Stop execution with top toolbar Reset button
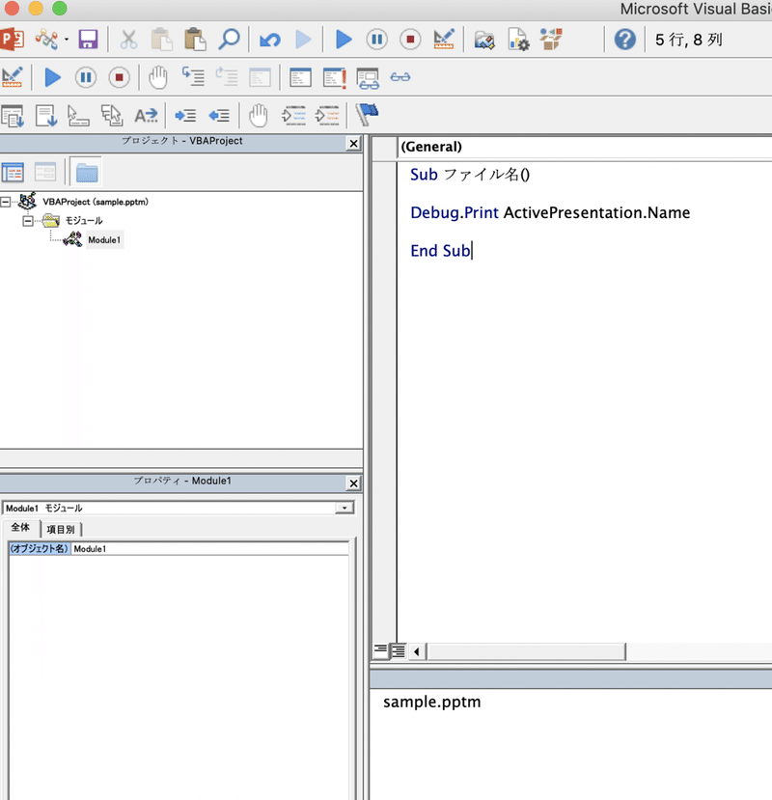 click(410, 40)
